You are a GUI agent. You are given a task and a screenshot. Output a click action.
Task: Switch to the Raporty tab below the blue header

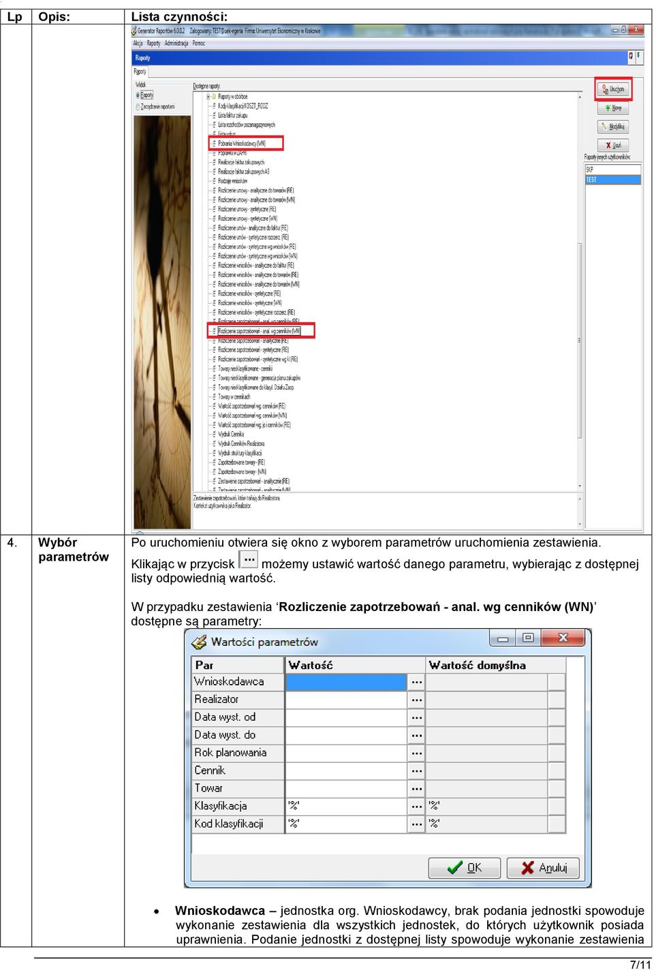coord(140,71)
